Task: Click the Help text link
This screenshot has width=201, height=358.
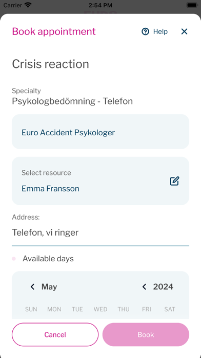Action: click(x=160, y=31)
